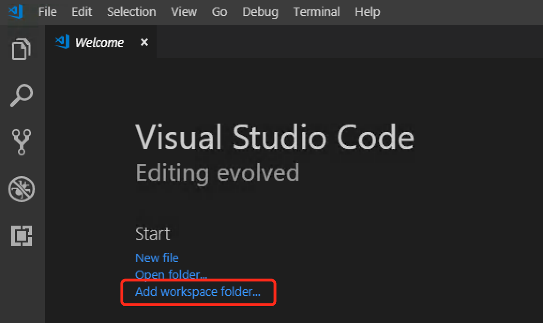
Task: Open the Help menu
Action: (x=368, y=12)
